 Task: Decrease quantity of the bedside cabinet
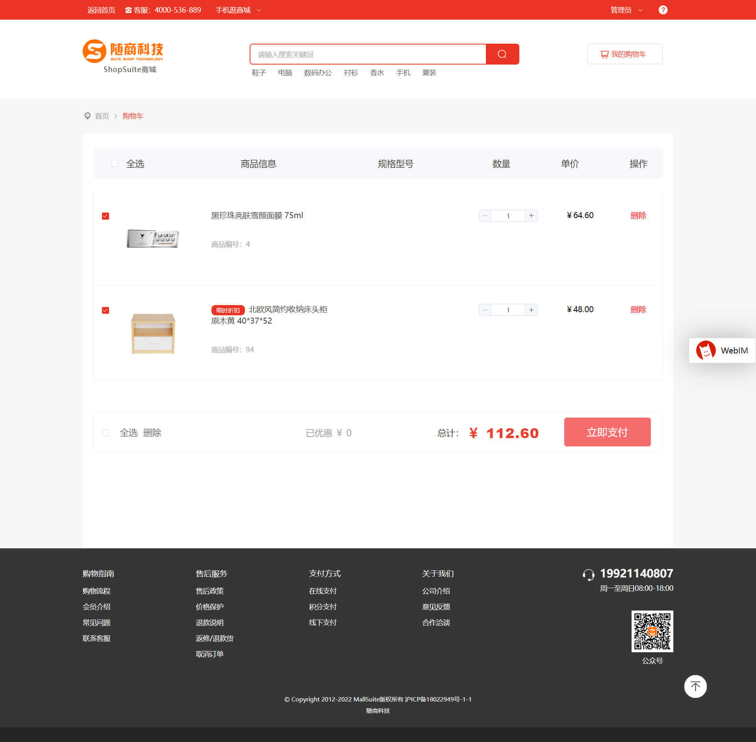(485, 310)
